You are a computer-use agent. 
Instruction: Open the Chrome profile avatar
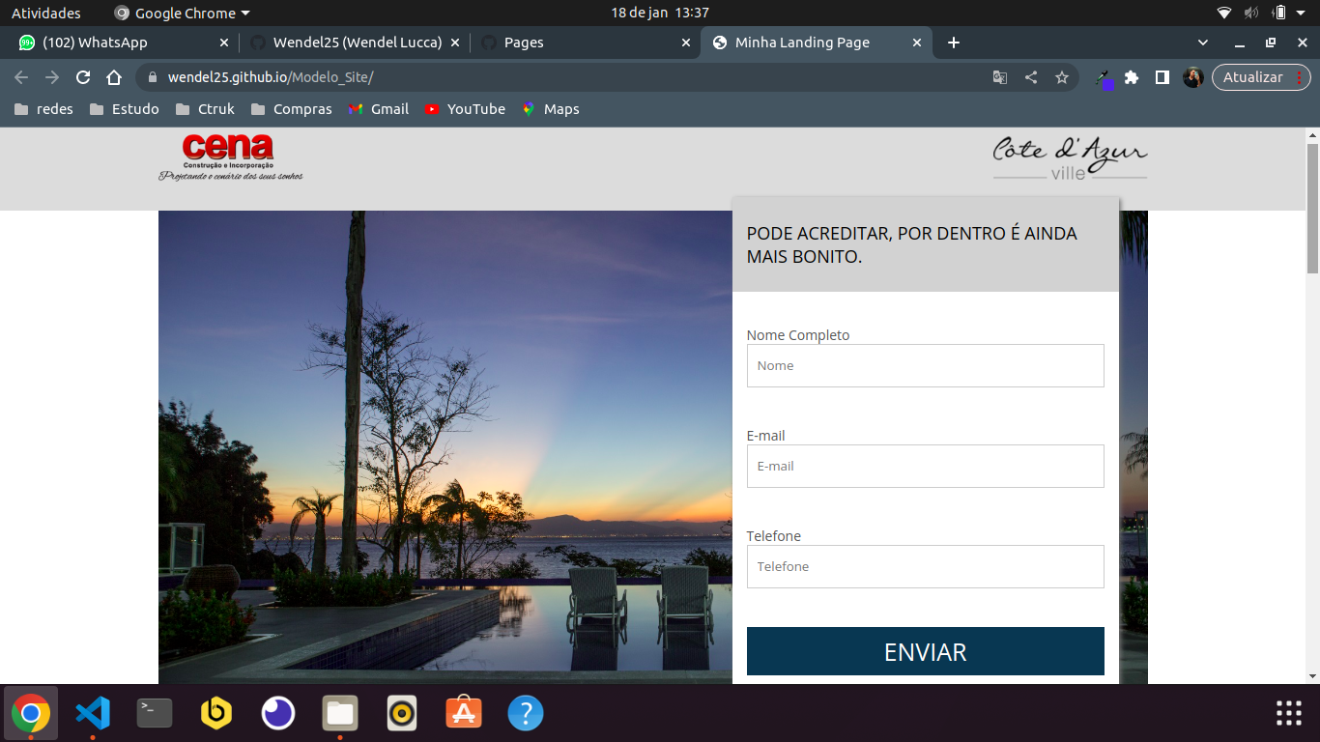tap(1192, 76)
